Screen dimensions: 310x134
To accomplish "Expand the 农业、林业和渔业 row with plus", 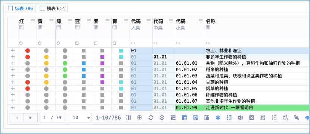I will [13, 51].
